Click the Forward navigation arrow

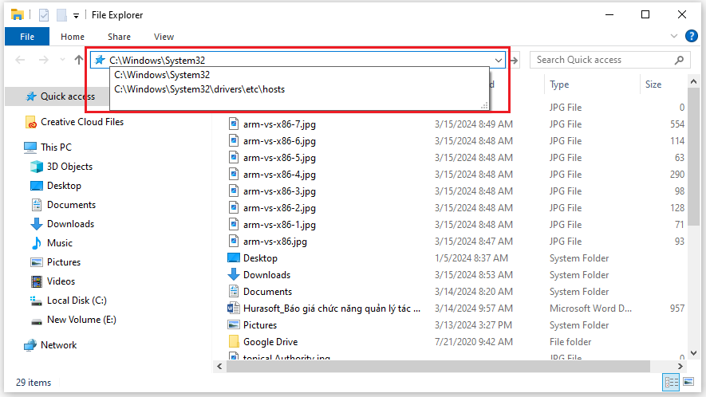[x=43, y=60]
